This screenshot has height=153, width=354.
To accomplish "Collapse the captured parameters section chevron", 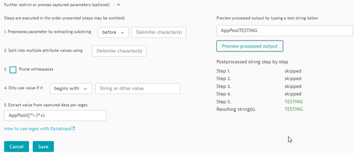I will pyautogui.click(x=119, y=5).
